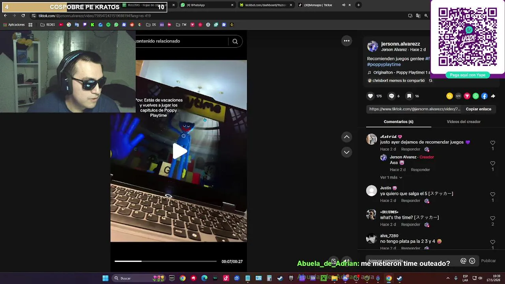Open the embed code icon
The image size is (505, 284).
coord(458,96)
